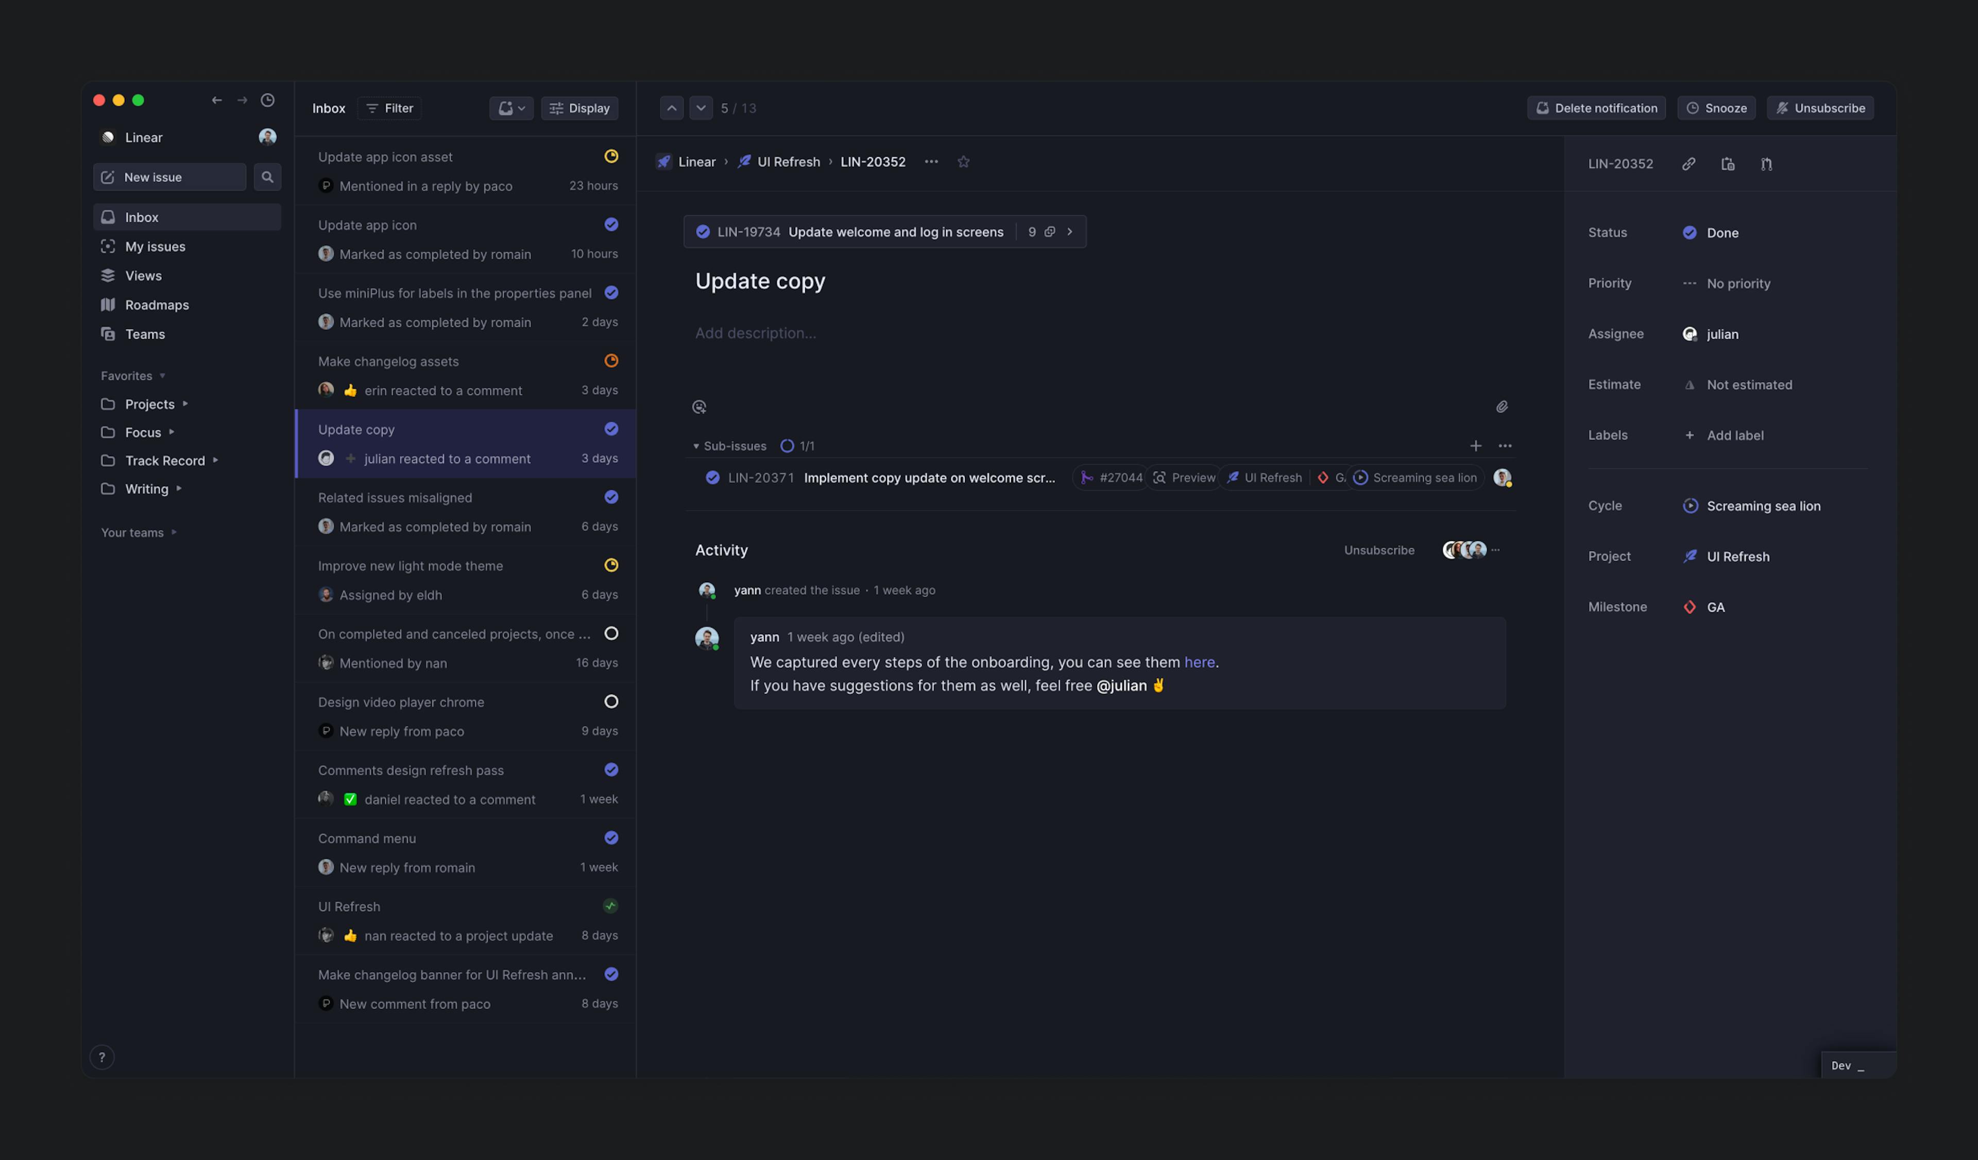This screenshot has height=1160, width=1978.
Task: Toggle status of Update app icon notification
Action: (x=611, y=224)
